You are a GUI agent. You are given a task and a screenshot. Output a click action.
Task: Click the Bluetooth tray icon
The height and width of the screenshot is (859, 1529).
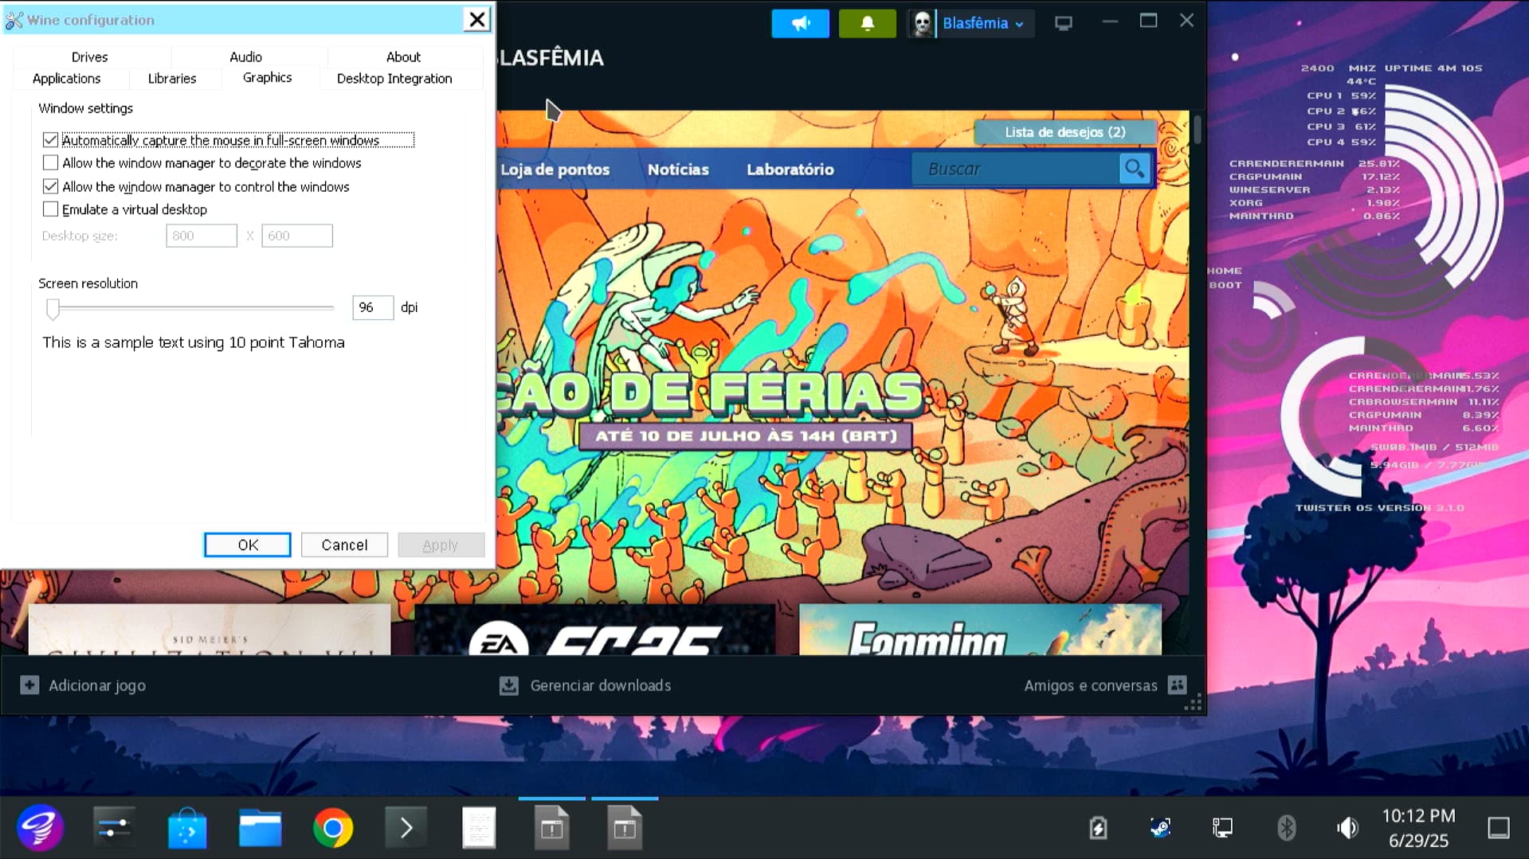click(x=1285, y=828)
